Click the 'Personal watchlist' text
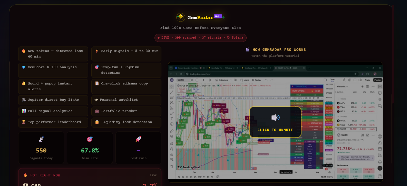Image resolution: width=407 pixels, height=186 pixels. (119, 100)
